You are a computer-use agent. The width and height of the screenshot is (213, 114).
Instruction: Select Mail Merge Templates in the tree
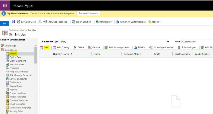pos(20,108)
